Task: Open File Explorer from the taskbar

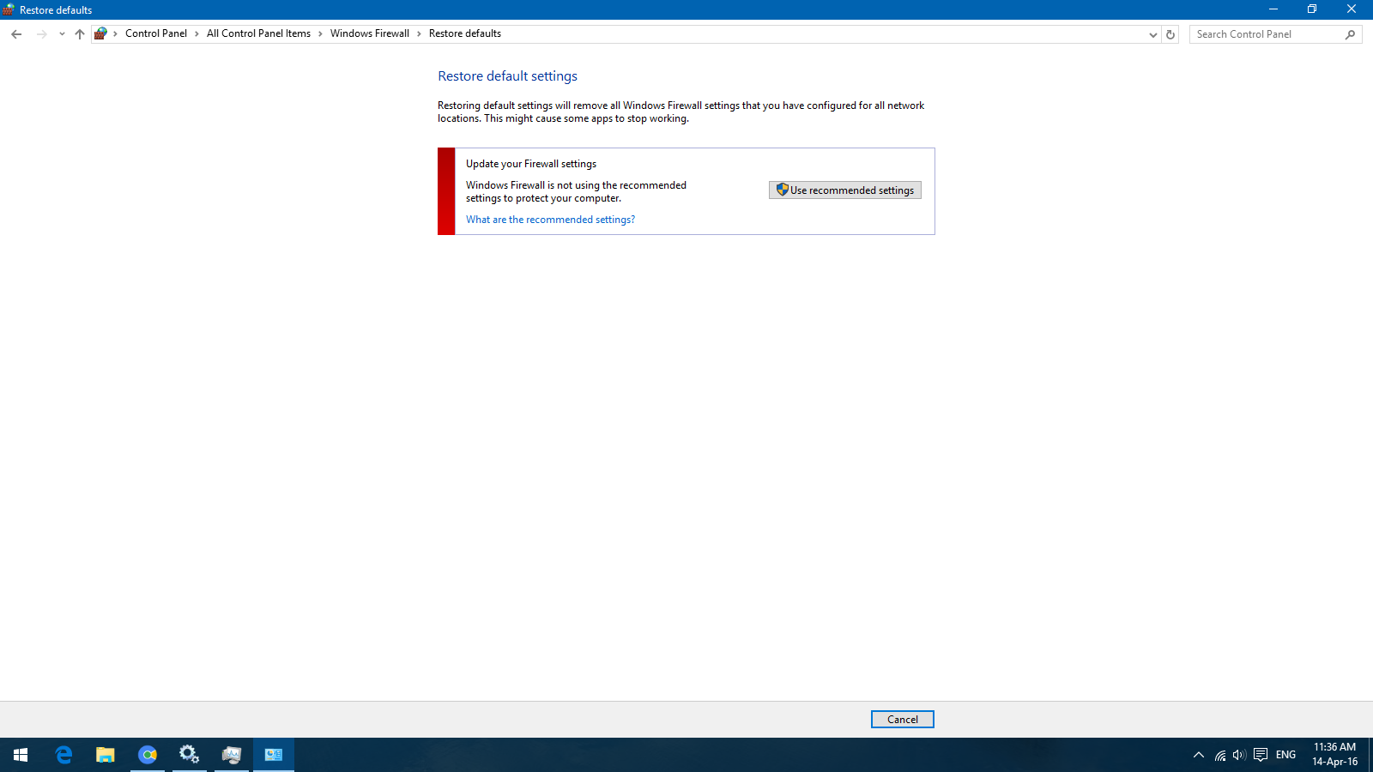Action: pos(105,755)
